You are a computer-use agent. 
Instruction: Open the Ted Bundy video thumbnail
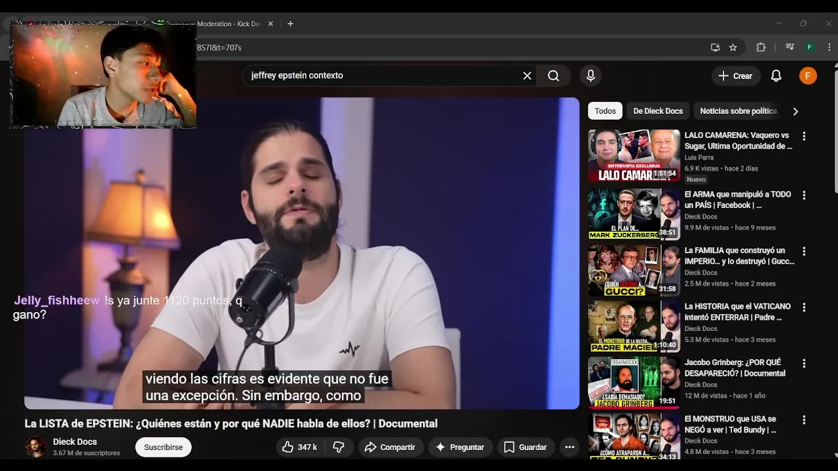click(634, 436)
